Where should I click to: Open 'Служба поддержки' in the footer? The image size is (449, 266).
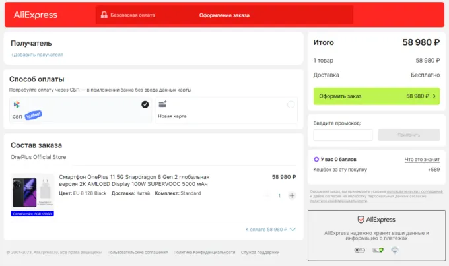tap(260, 253)
